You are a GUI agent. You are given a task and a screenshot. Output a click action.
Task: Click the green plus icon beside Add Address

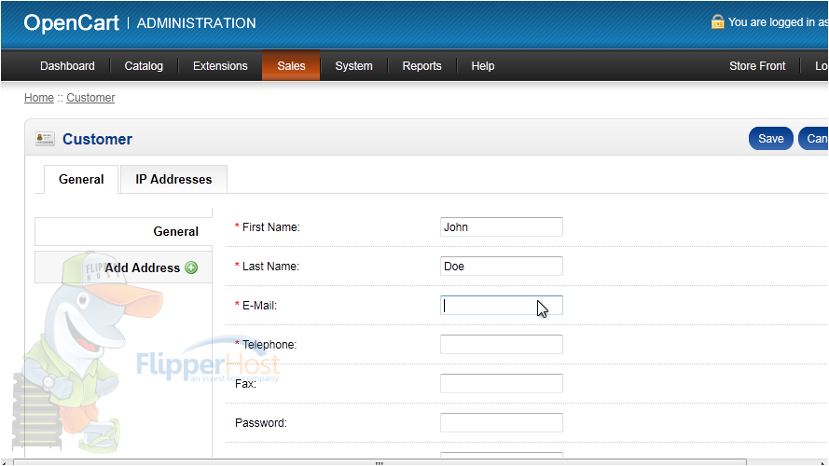point(191,267)
